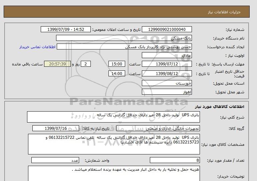Viewport: 257px width, 181px height.
Task: Select the public announcement date and time field
Action: tap(65, 30)
